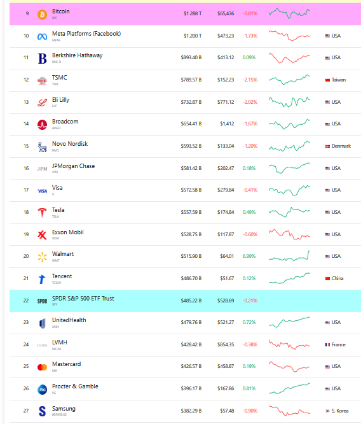Click Samsung's price trend sparkline
This screenshot has width=361, height=424.
point(289,411)
